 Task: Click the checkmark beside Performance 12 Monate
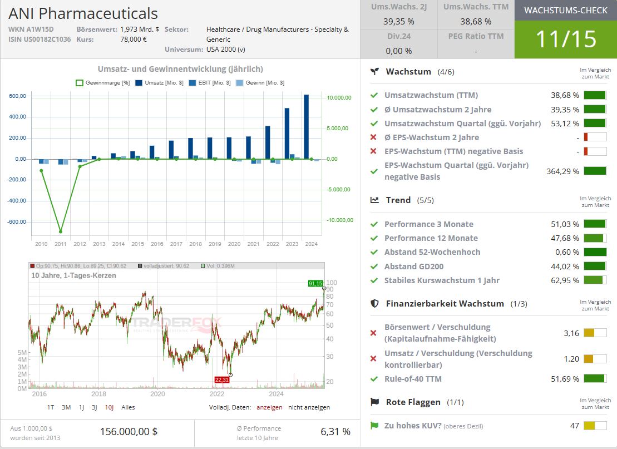pos(374,238)
